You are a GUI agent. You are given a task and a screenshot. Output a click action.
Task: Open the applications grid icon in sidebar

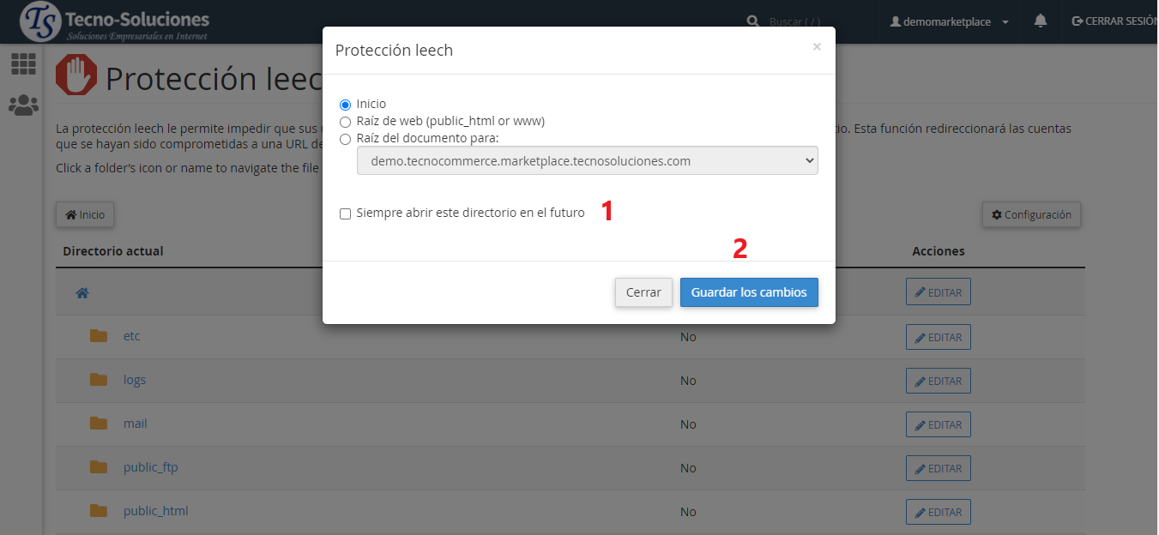click(23, 63)
